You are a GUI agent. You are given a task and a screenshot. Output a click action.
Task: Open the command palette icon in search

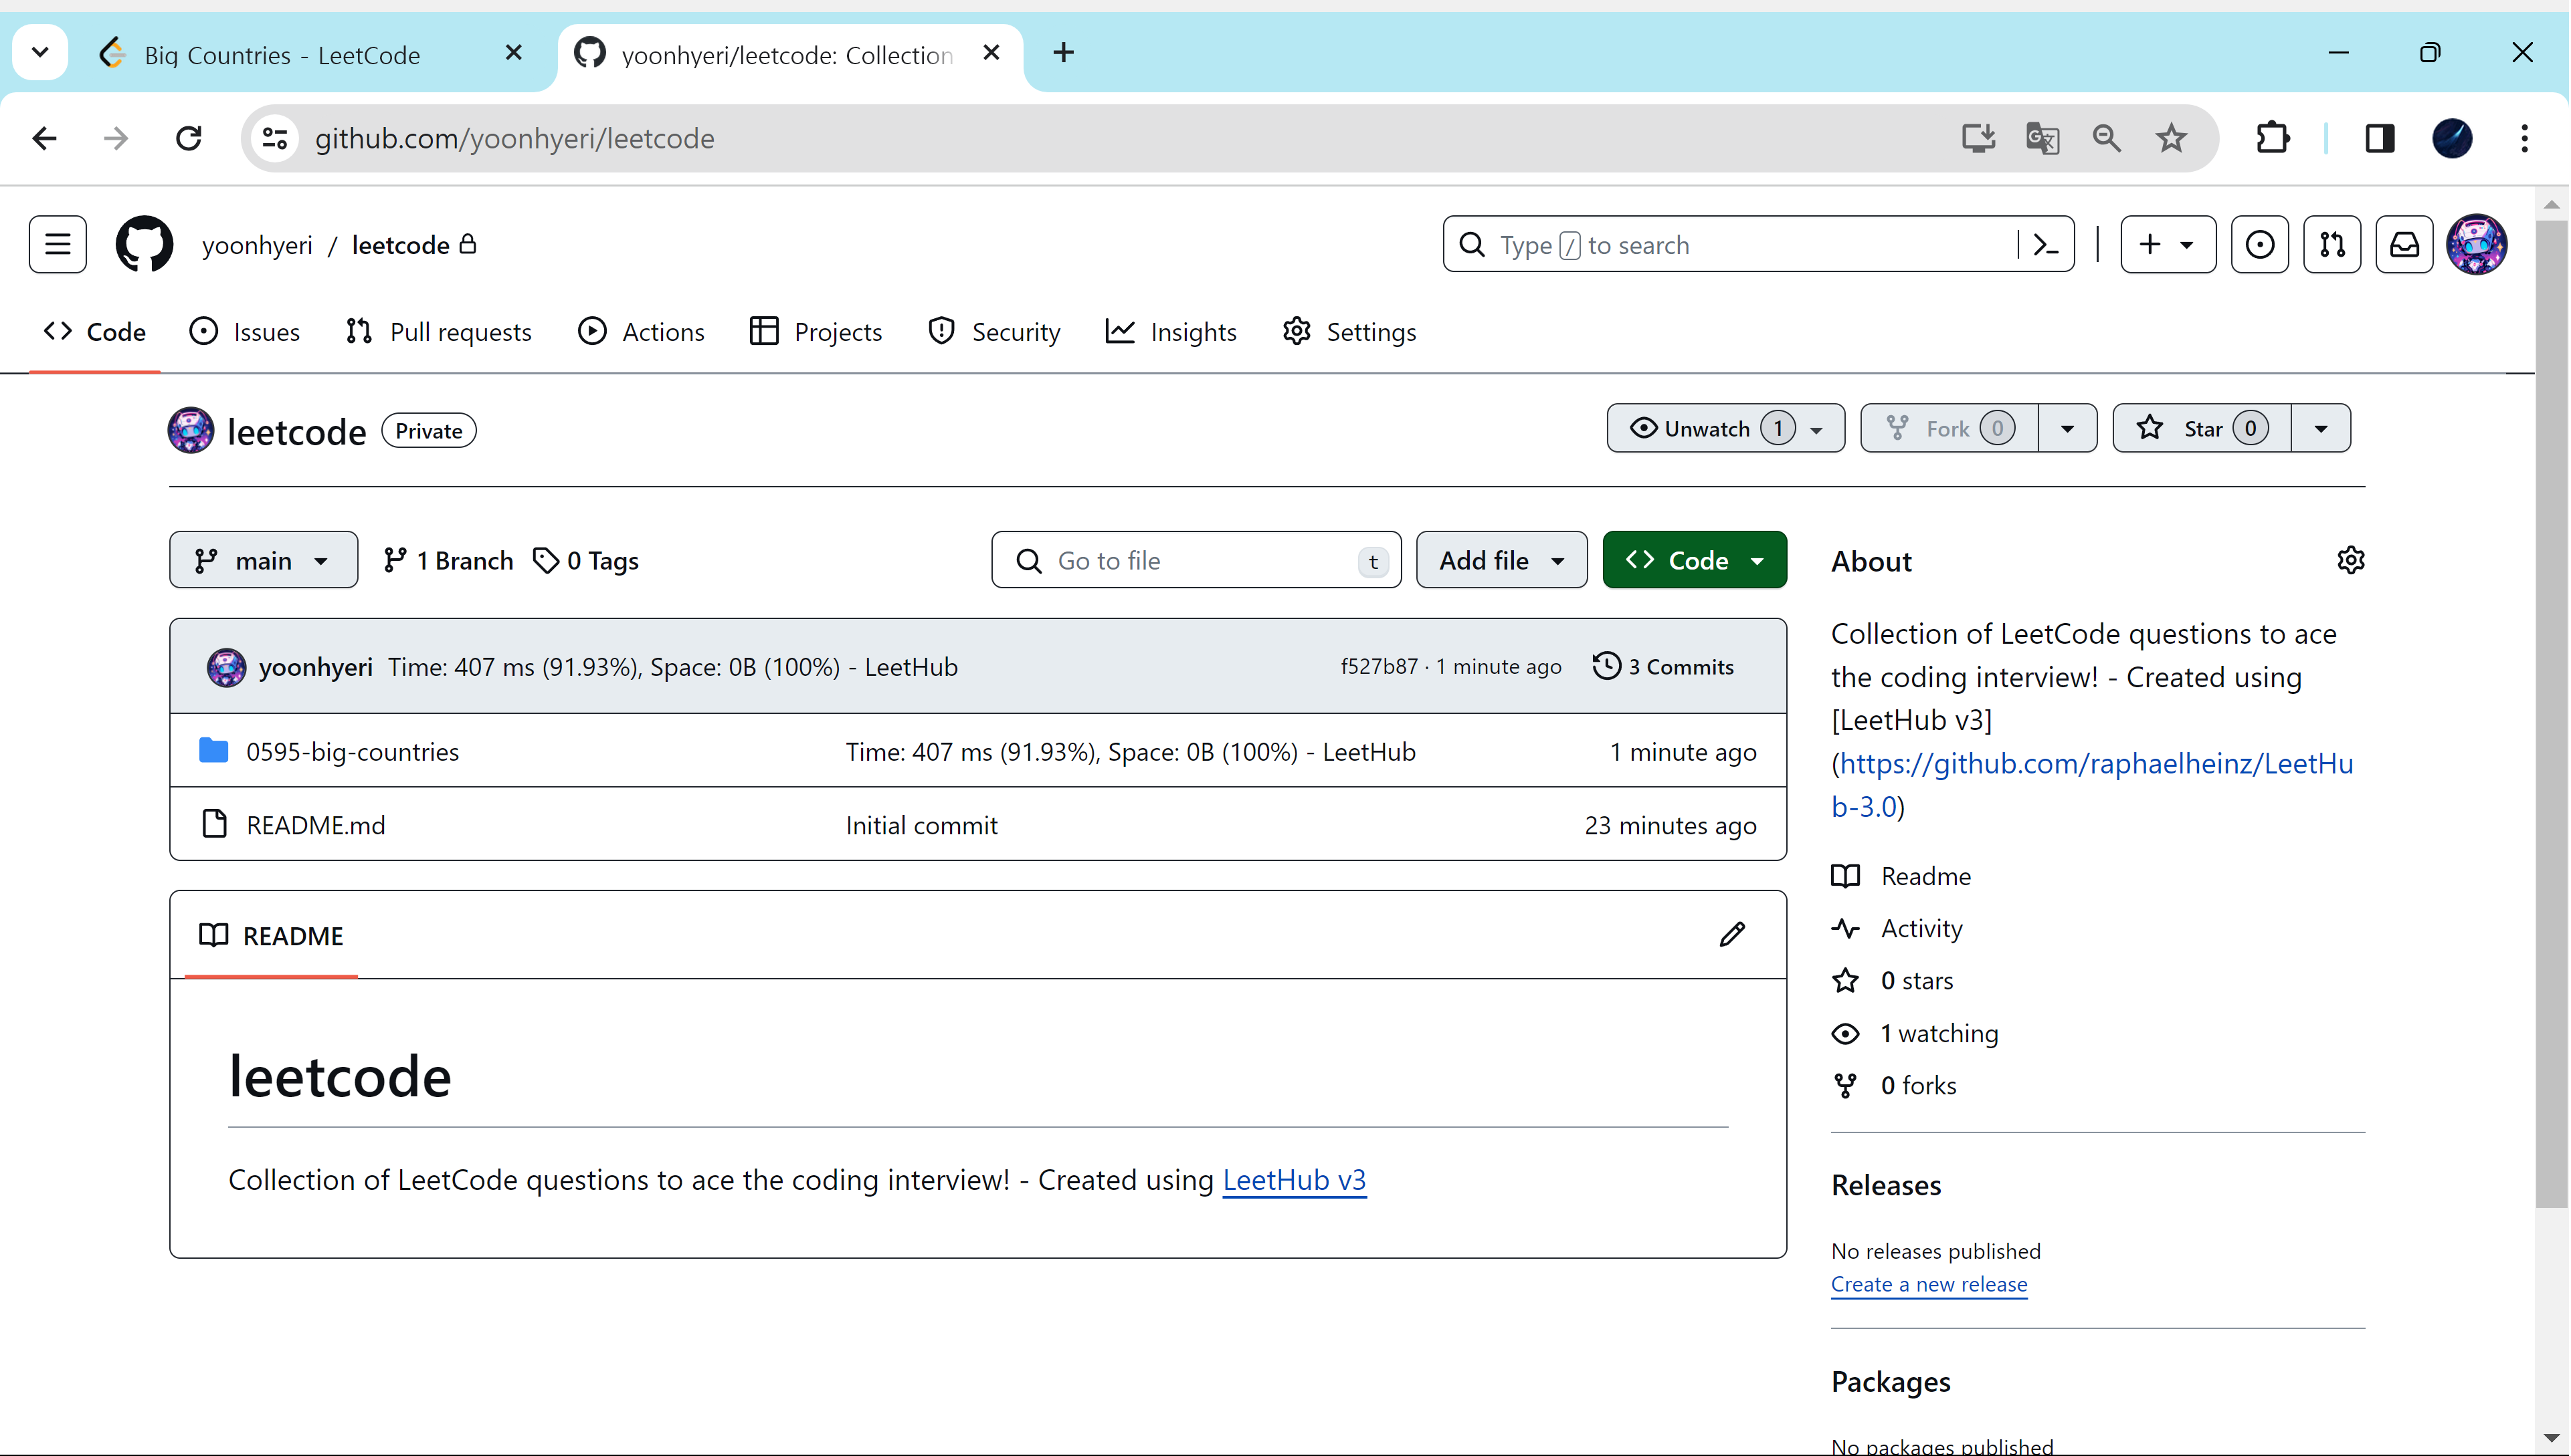point(2046,244)
